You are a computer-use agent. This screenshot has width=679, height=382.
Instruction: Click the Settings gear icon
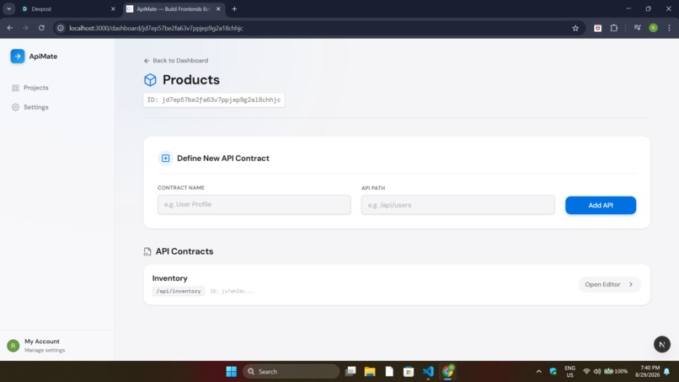16,107
